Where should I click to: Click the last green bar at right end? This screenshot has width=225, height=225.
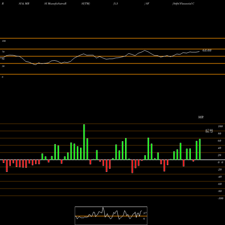pyautogui.click(x=200, y=149)
